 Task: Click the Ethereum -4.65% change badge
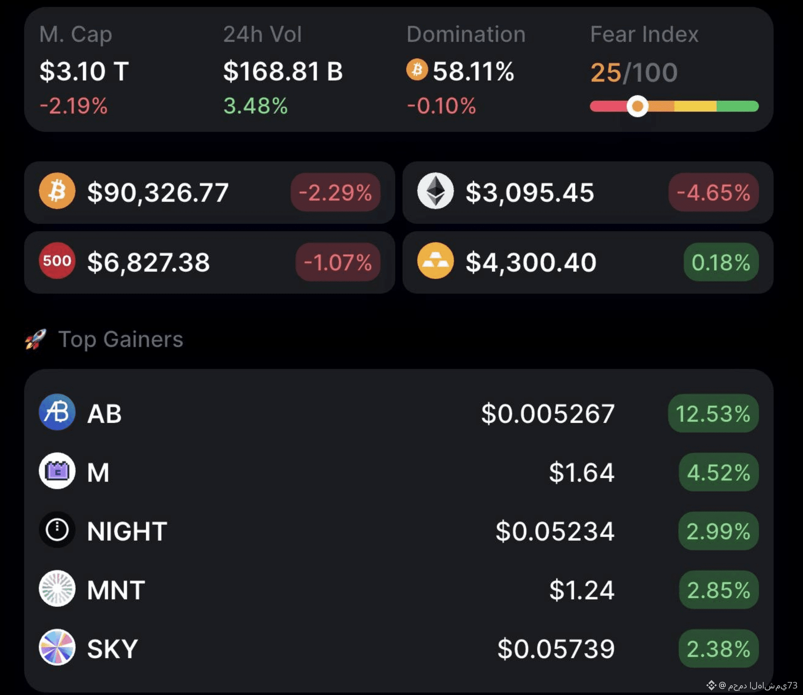click(713, 192)
